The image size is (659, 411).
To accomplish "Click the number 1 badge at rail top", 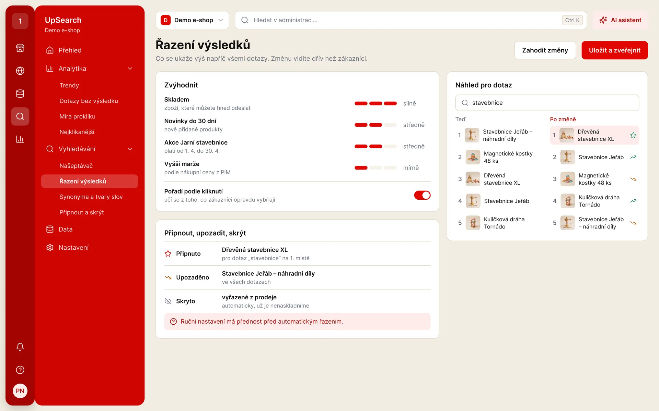I will pos(20,21).
